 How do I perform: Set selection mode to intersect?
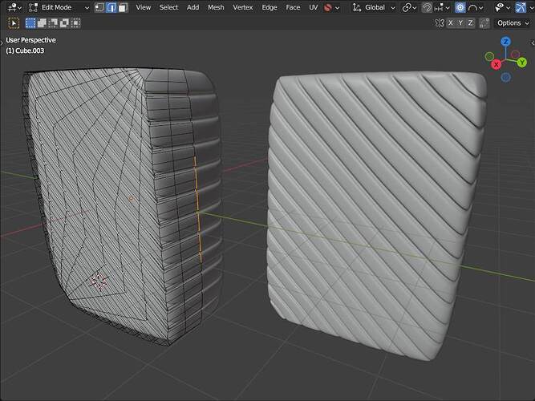(x=75, y=23)
